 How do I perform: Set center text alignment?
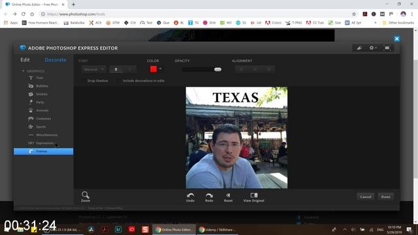click(x=255, y=70)
